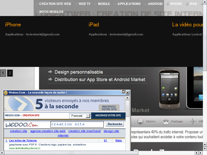Select the Android menu item
Image resolution: width=207 pixels, height=155 pixels.
coord(155,4)
